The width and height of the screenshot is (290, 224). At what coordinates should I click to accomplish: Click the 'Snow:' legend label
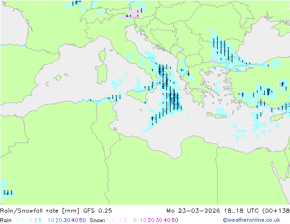(x=97, y=220)
